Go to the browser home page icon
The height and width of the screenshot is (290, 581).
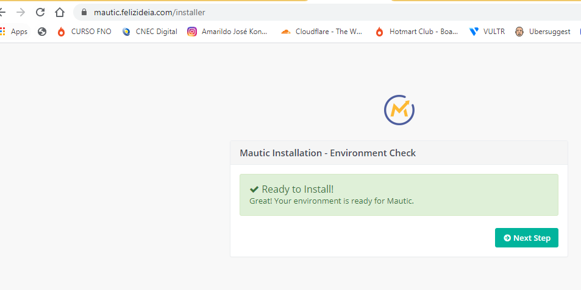pos(60,12)
